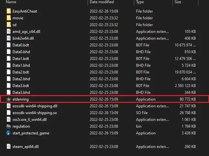Select the start_protected_game file name
This screenshot has height=156, width=209.
point(31,133)
